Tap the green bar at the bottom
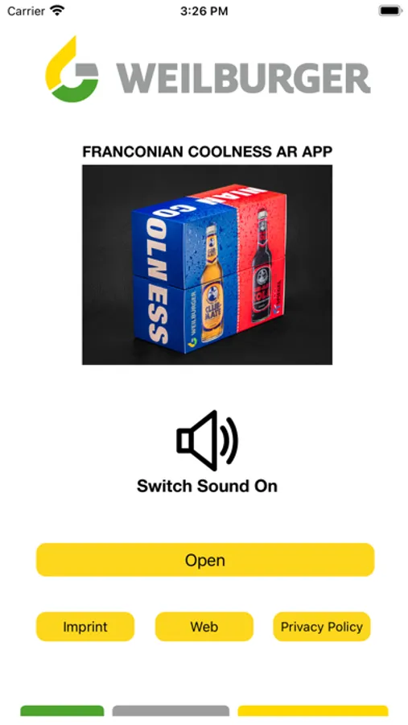This screenshot has width=408, height=725. coord(62,710)
